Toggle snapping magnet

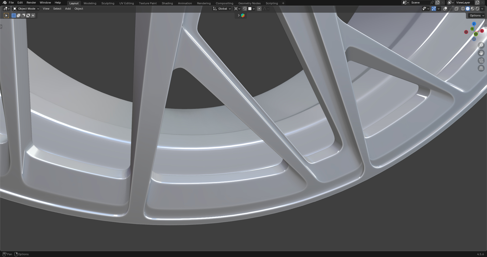[x=245, y=9]
